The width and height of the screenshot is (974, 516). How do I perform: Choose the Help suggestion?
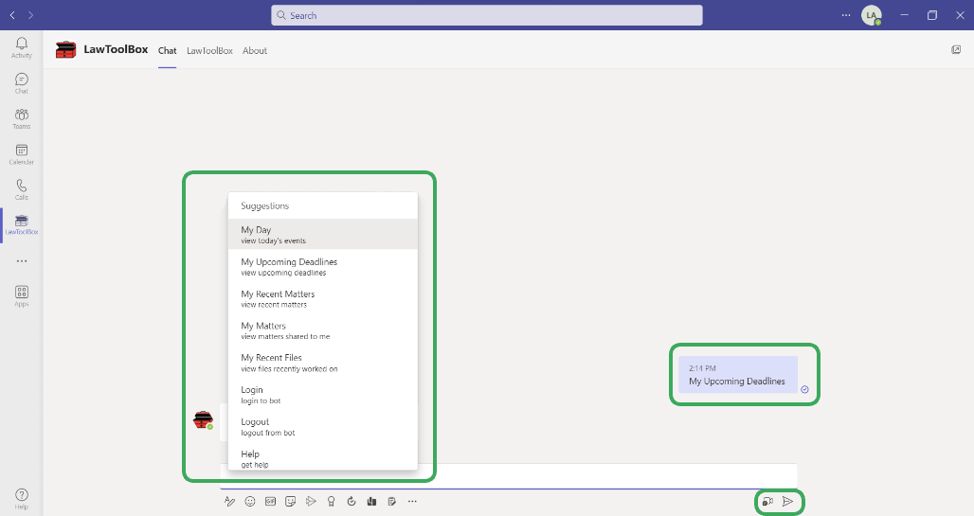tap(323, 458)
